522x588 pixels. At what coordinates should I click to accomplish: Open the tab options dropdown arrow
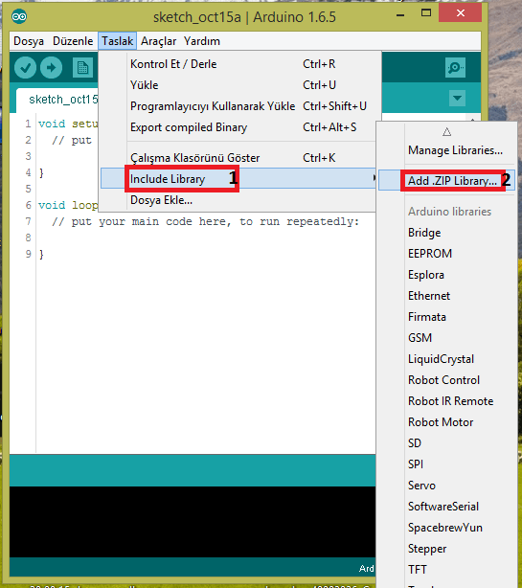click(x=457, y=99)
